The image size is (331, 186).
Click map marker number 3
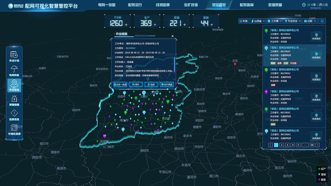[x=168, y=102]
